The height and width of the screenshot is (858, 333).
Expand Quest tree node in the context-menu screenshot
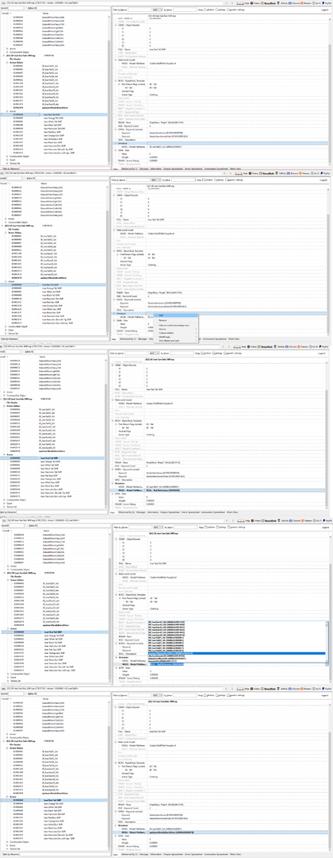click(6, 330)
